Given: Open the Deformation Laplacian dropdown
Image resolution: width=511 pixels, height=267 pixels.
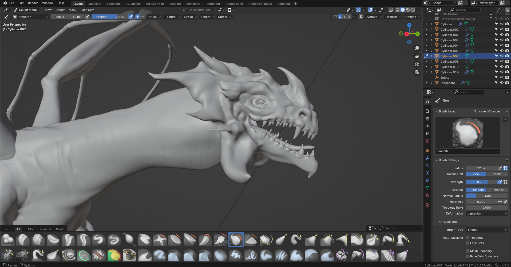Looking at the screenshot, I should (x=487, y=213).
